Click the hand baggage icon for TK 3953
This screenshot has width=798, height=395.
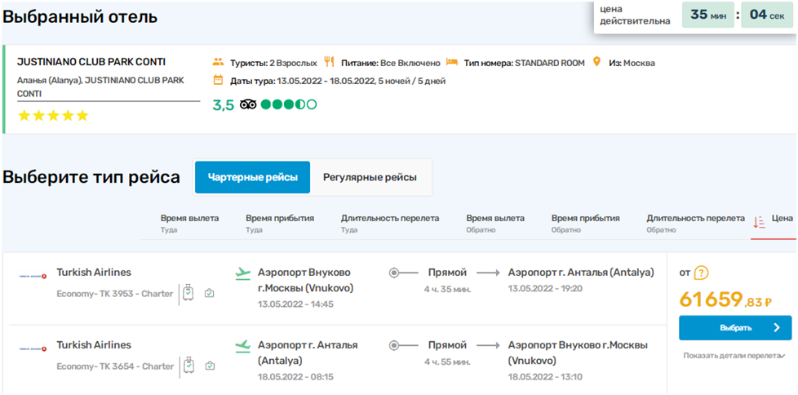(209, 294)
